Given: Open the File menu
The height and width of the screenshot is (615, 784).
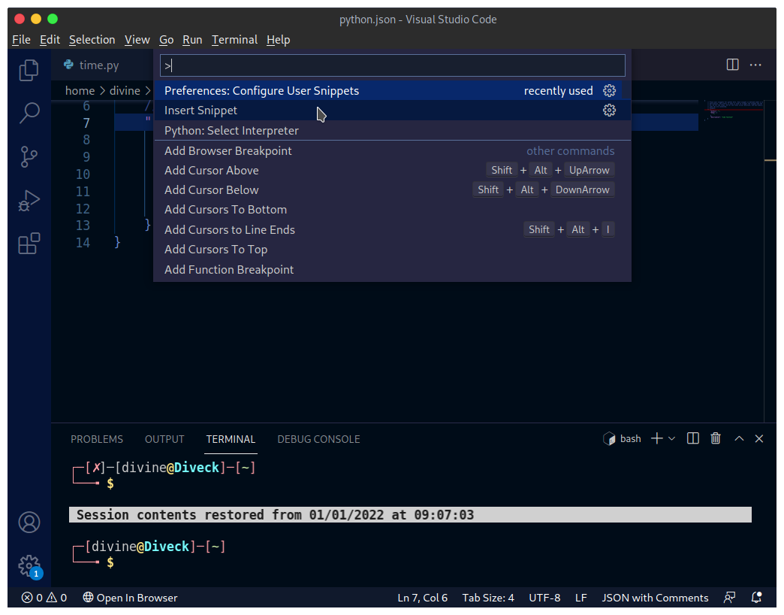Looking at the screenshot, I should [x=21, y=40].
